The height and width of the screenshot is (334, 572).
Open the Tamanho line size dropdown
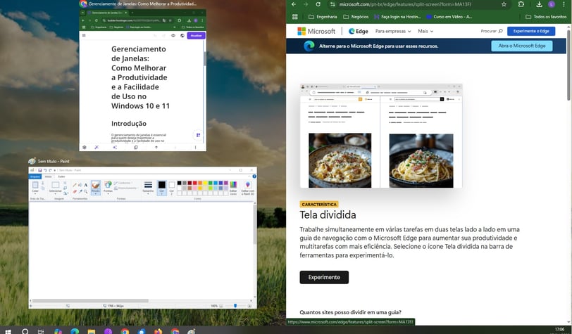coord(148,187)
